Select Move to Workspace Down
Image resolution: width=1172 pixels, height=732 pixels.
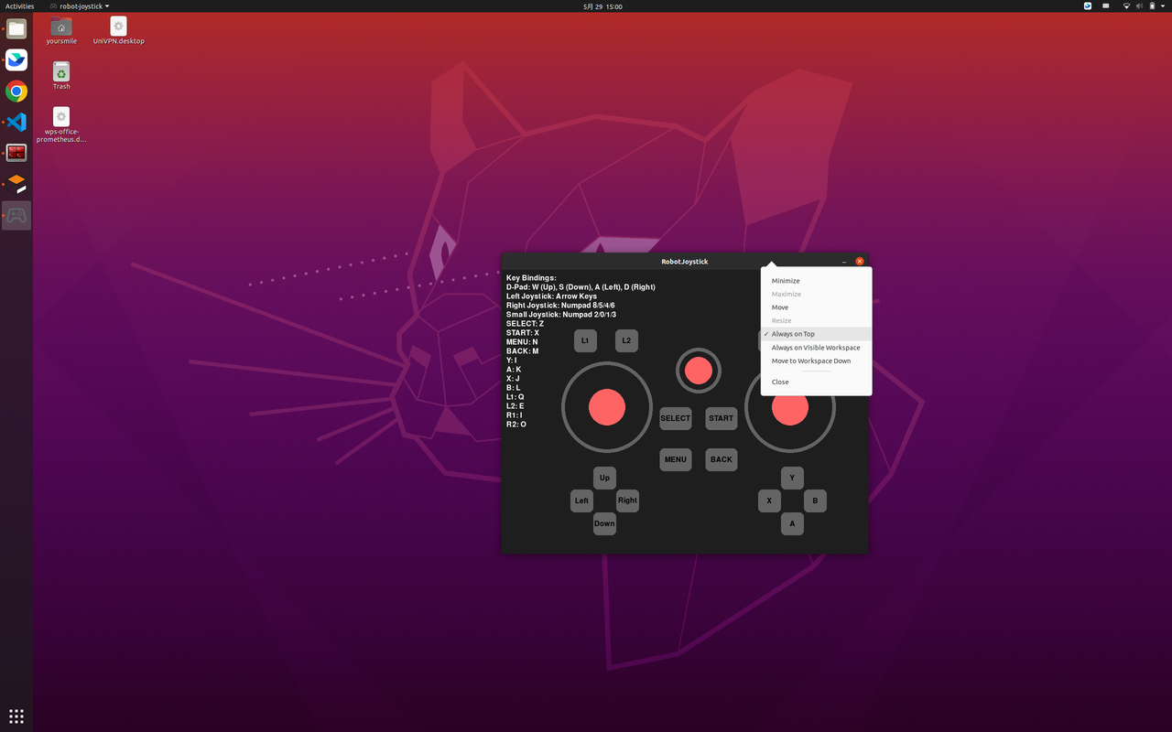tap(816, 361)
